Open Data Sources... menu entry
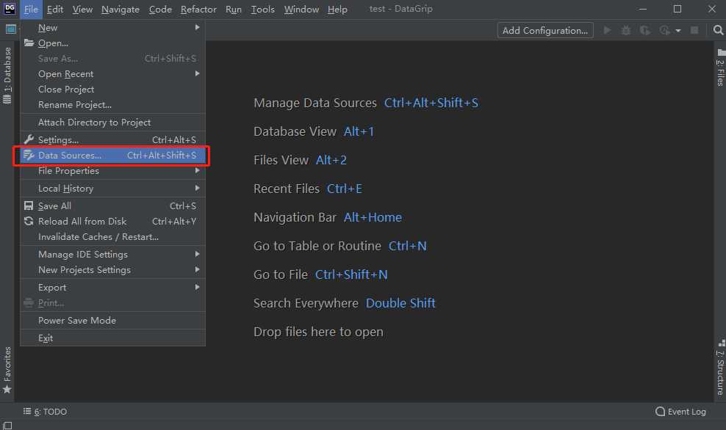726x430 pixels. 112,156
